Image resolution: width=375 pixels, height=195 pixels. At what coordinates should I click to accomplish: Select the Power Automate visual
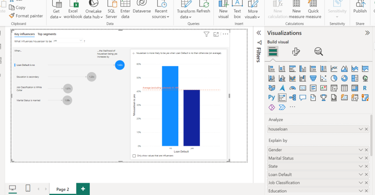pyautogui.click(x=282, y=107)
